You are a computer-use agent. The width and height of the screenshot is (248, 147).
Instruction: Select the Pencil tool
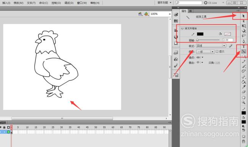243,62
